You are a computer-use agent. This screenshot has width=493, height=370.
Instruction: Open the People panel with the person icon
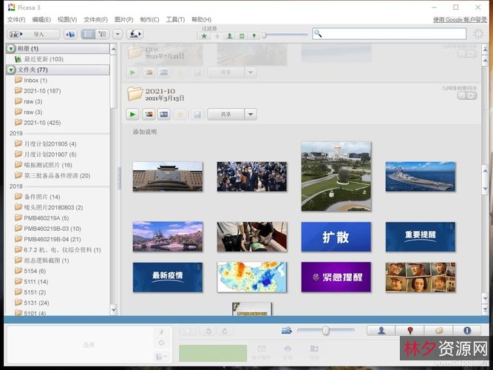381,330
